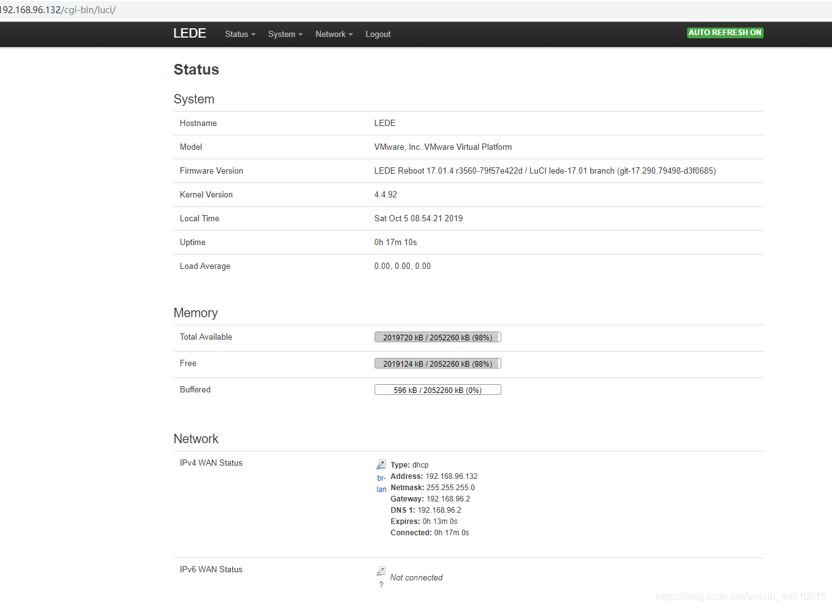Select kernel version 4.4.92
832x608 pixels.
[x=385, y=195]
